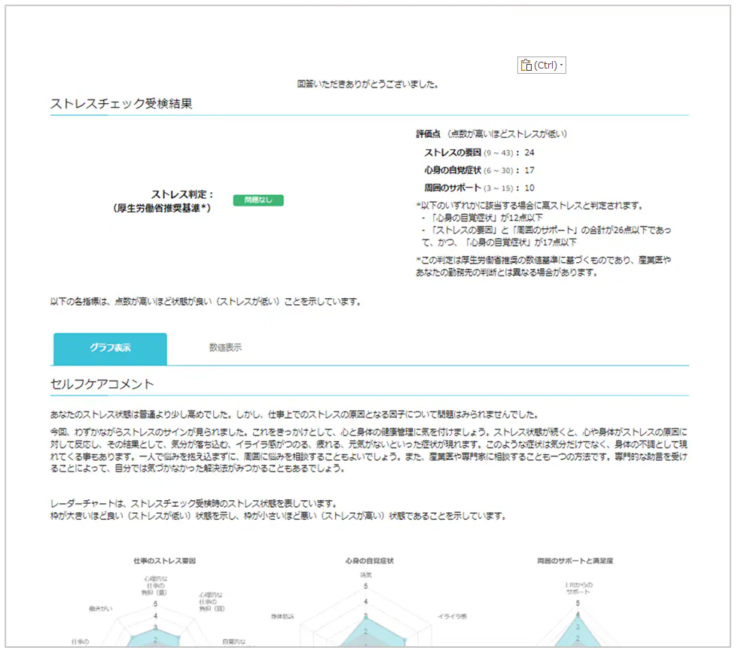Click the 回答いただきありがとうございました message
Image resolution: width=738 pixels, height=656 pixels.
coord(368,84)
